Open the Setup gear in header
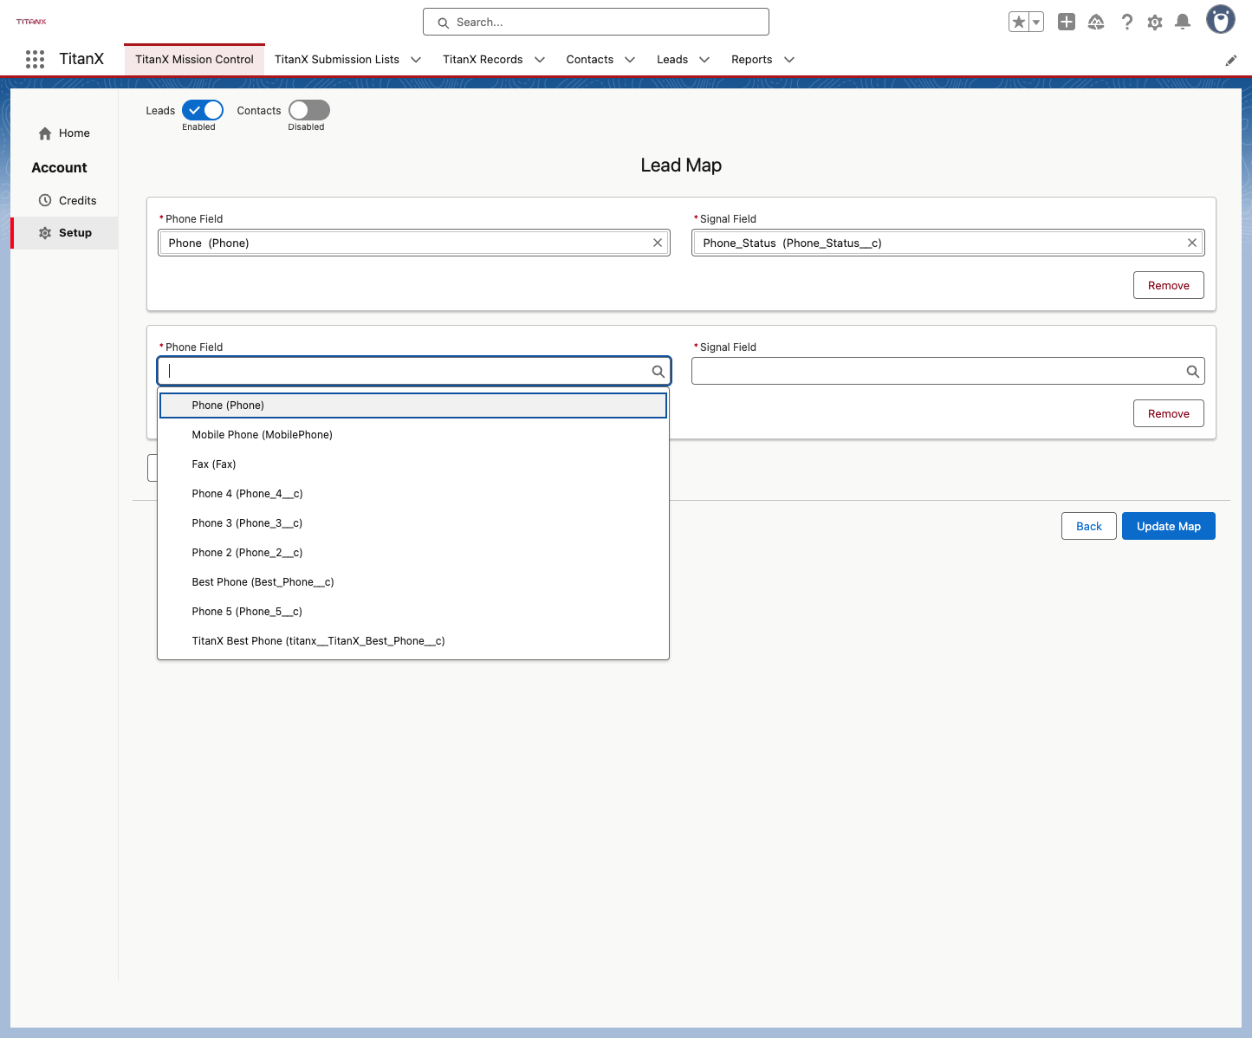 pos(1155,22)
